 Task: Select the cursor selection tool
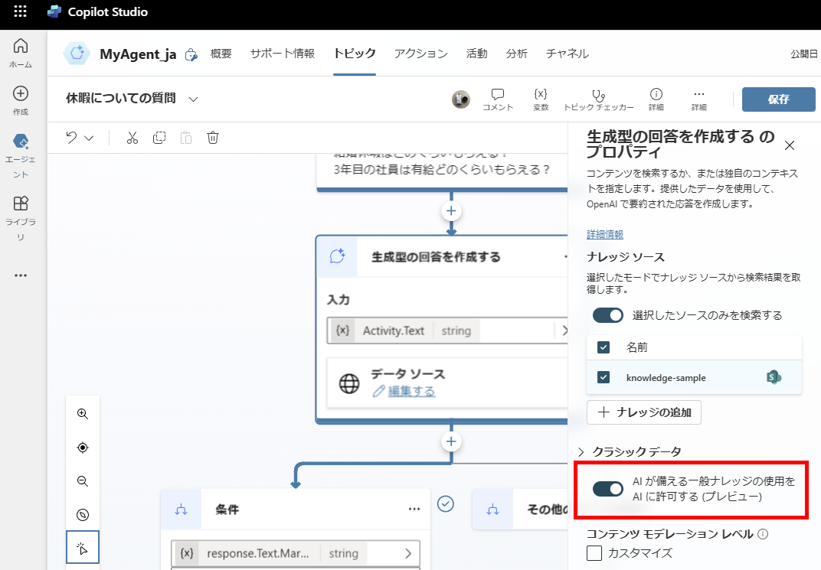pos(82,547)
